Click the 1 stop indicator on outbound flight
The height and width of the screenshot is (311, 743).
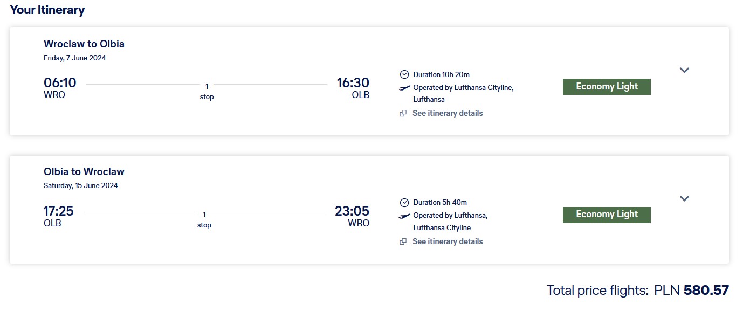pos(207,91)
